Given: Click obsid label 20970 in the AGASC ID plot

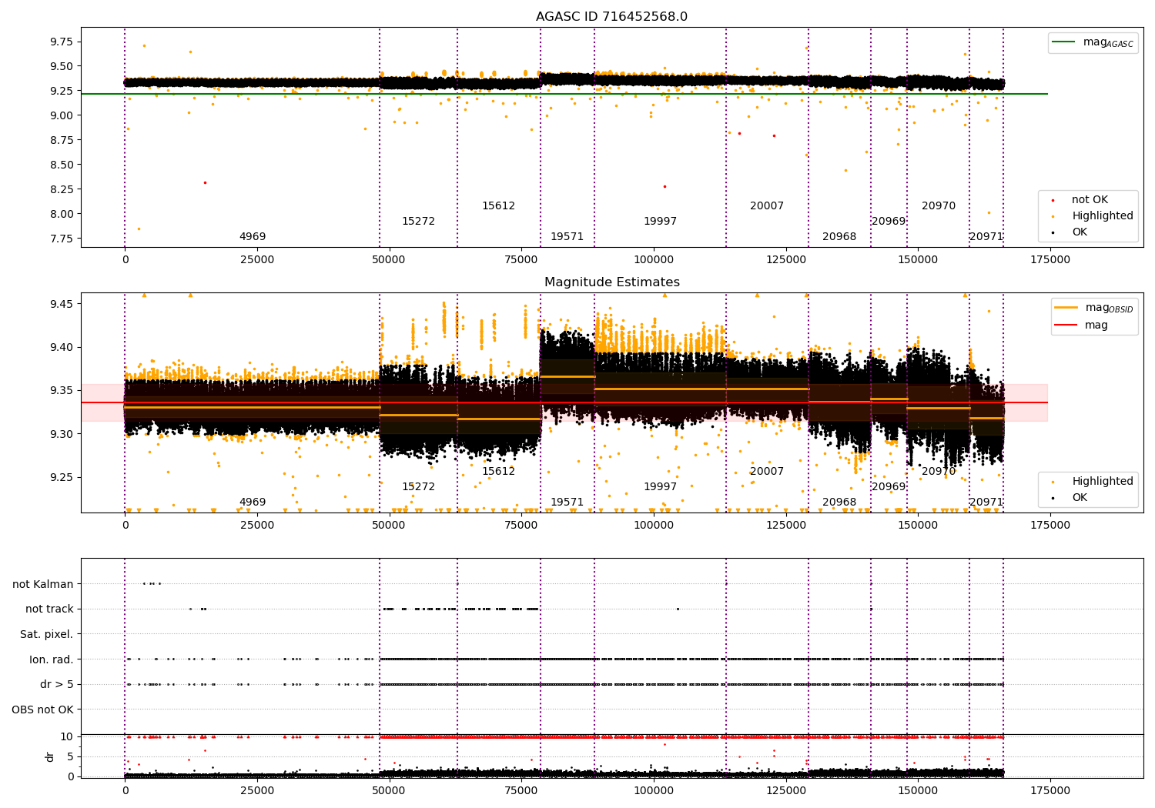Looking at the screenshot, I should coord(939,205).
